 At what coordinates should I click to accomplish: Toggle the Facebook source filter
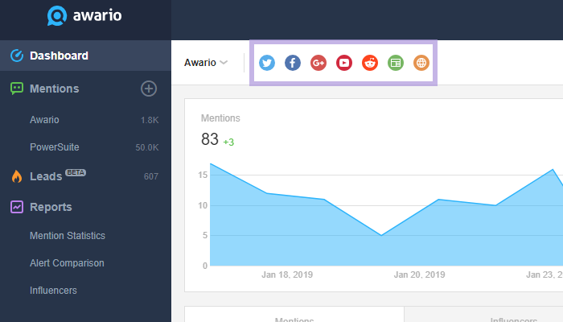[x=293, y=63]
